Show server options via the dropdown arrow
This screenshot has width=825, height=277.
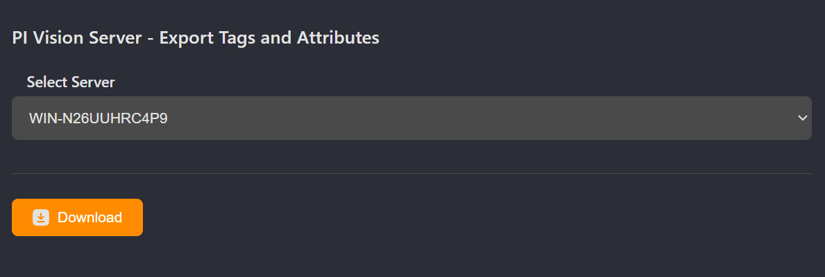coord(803,118)
